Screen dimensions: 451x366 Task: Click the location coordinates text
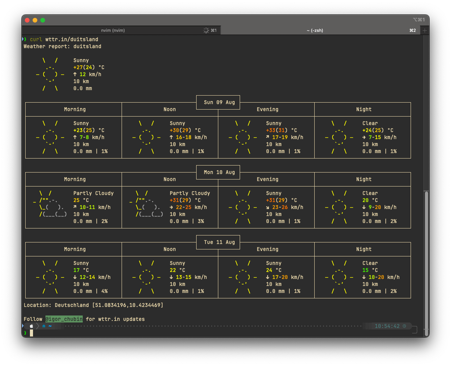(128, 305)
